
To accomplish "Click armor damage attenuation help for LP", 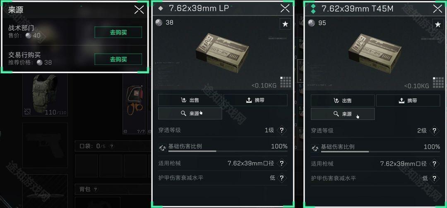I will [x=282, y=178].
